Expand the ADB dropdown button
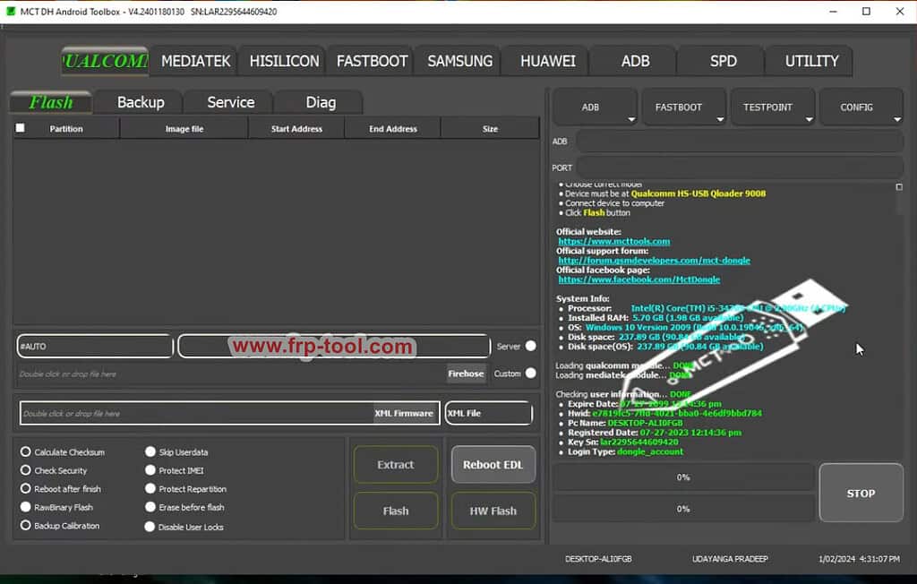 pyautogui.click(x=596, y=107)
